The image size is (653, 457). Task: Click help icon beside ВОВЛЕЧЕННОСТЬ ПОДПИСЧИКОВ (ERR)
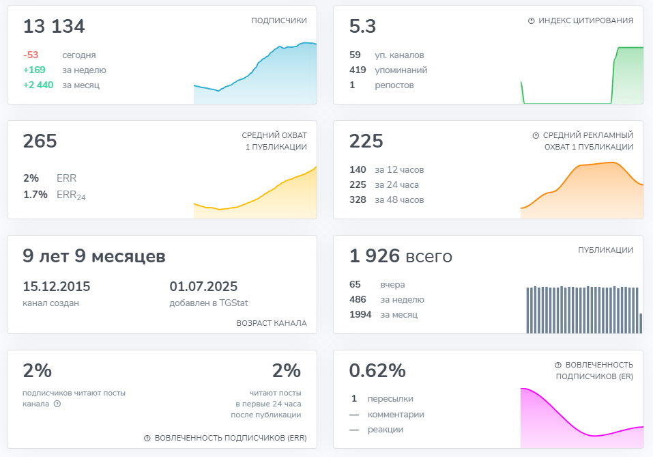[147, 439]
